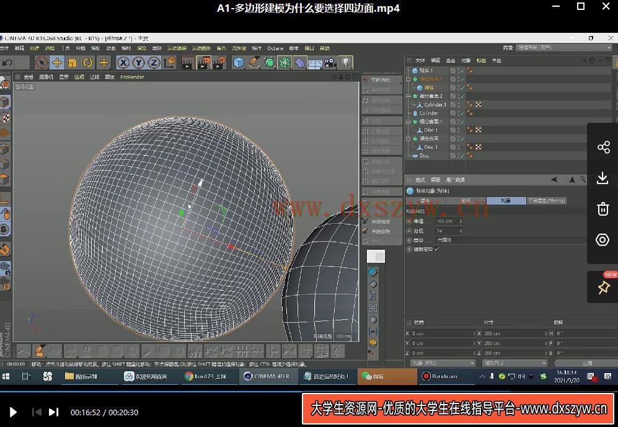Render to Picture Viewer
618x427 pixels.
coord(203,63)
